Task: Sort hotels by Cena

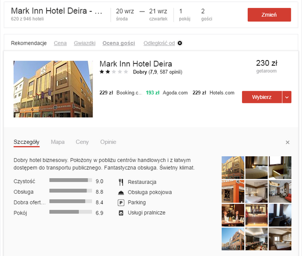Action: [x=60, y=43]
